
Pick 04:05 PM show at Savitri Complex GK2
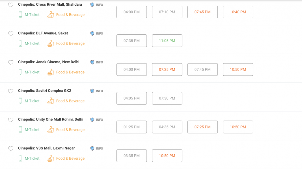tap(132, 98)
